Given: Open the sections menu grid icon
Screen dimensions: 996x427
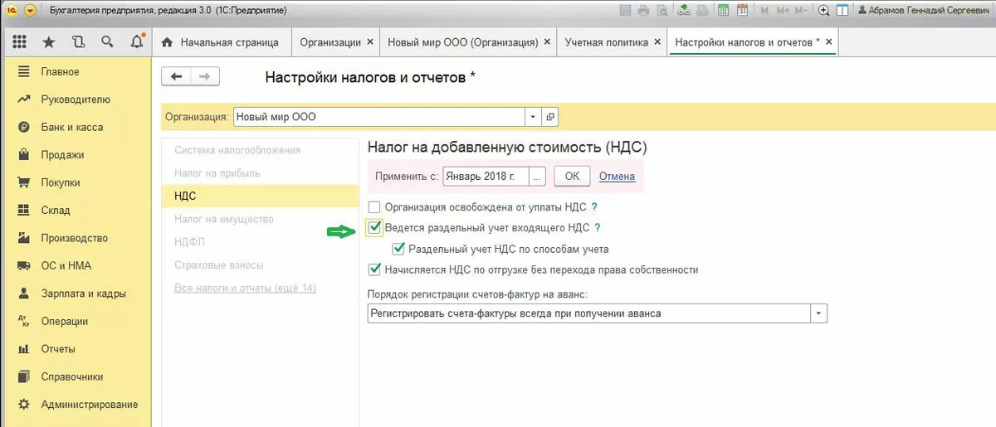Looking at the screenshot, I should coord(19,42).
